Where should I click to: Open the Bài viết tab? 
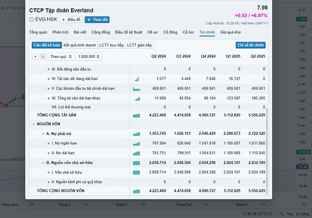pyautogui.click(x=80, y=32)
